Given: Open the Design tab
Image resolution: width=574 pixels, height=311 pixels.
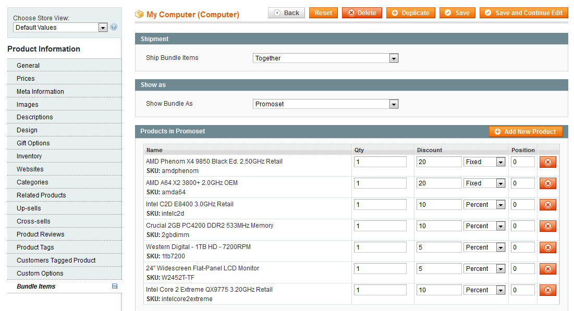Looking at the screenshot, I should 65,130.
